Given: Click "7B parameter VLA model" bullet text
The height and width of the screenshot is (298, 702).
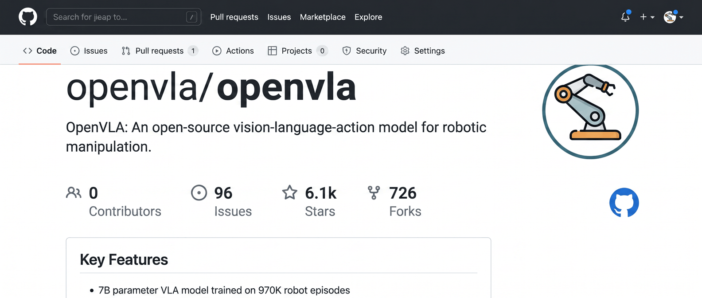Looking at the screenshot, I should point(224,290).
